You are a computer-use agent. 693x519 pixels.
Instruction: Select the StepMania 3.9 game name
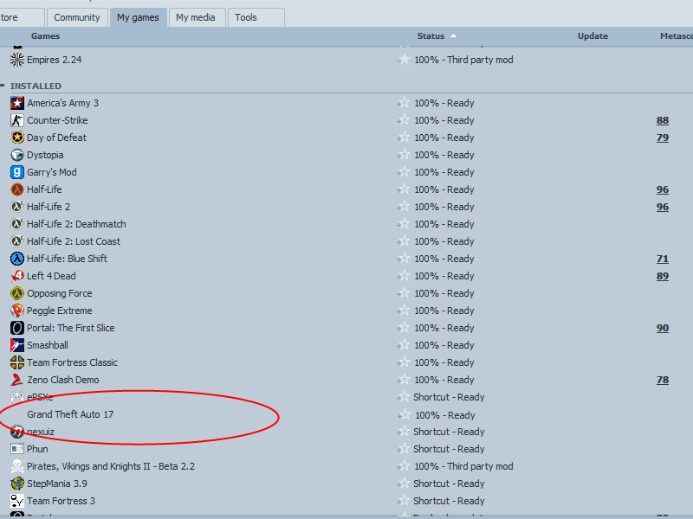[57, 484]
